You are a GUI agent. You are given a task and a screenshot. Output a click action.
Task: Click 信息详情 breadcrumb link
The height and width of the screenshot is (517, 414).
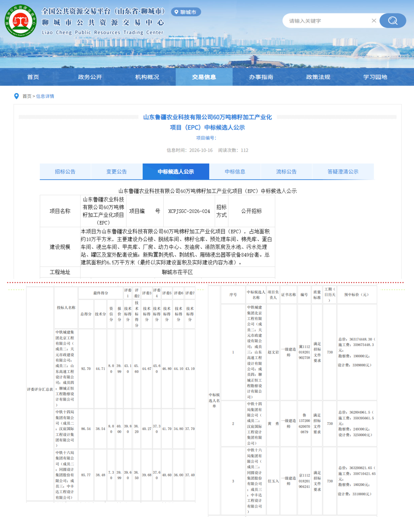point(45,96)
